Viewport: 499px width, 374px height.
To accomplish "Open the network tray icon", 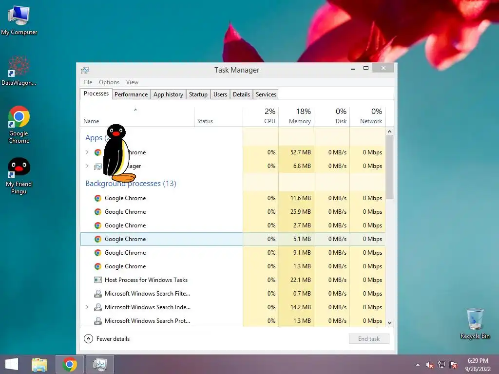I will pos(441,365).
